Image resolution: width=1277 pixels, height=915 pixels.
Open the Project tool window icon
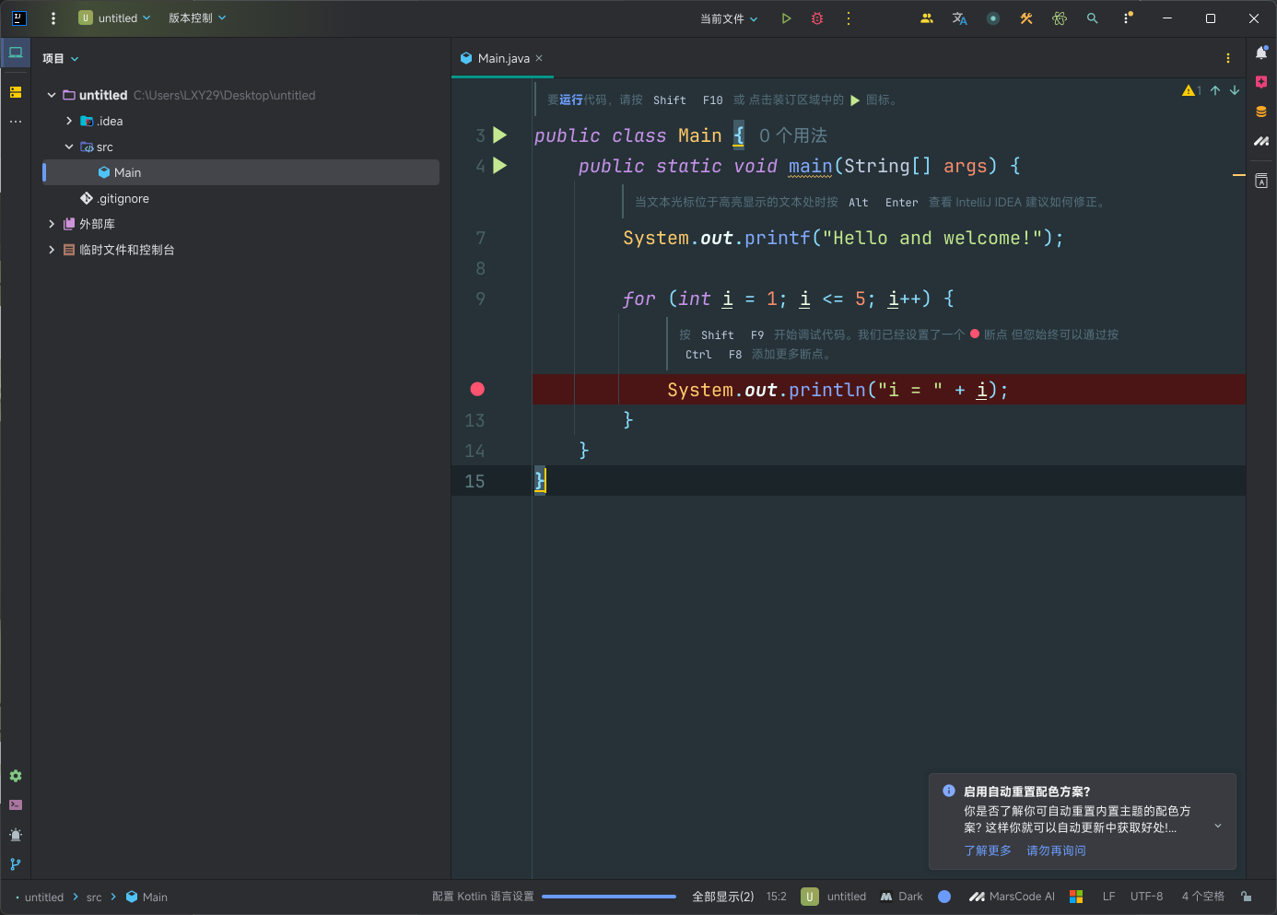click(x=16, y=53)
